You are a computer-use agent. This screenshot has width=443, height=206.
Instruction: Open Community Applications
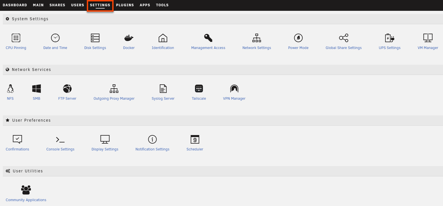click(x=26, y=193)
